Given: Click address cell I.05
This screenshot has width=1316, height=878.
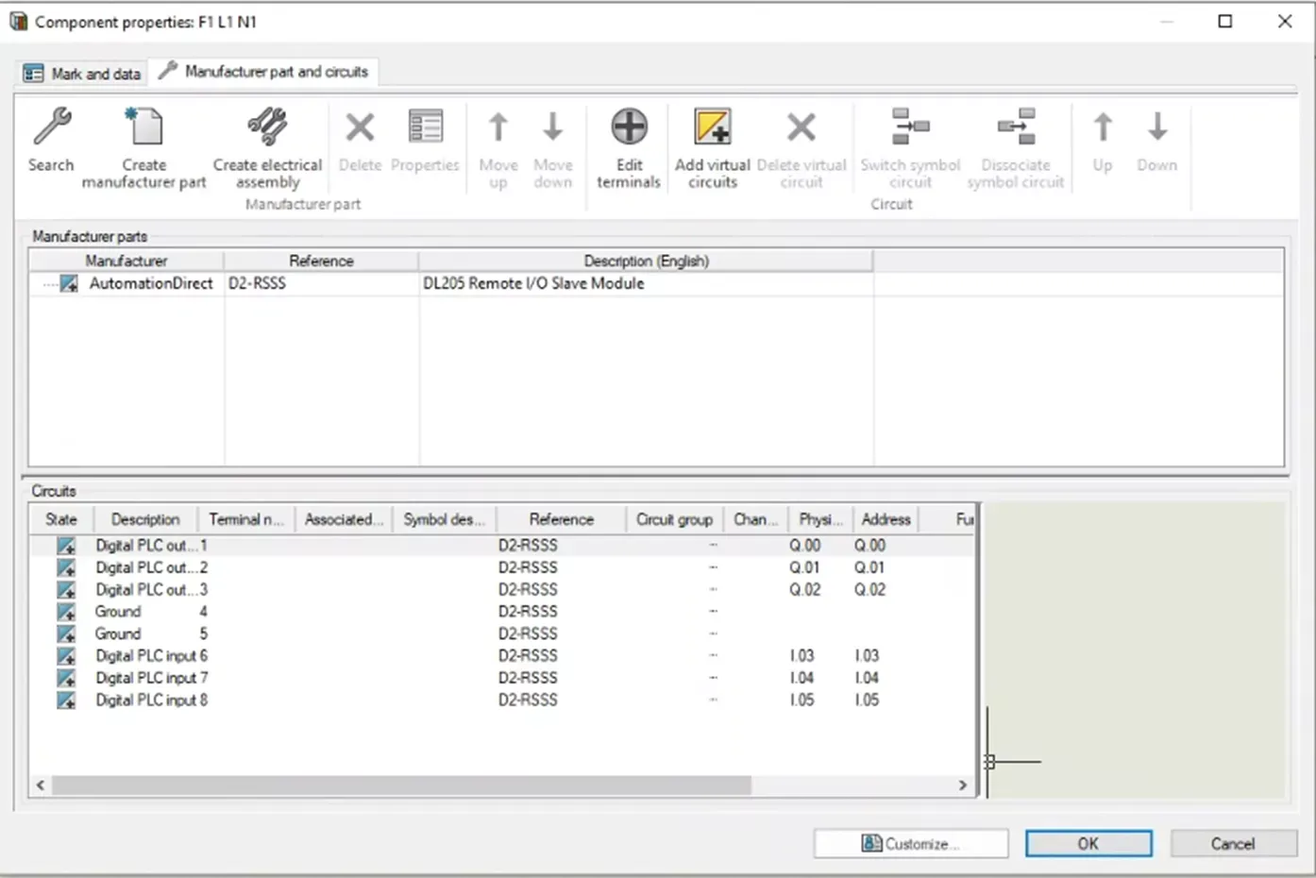Looking at the screenshot, I should click(x=867, y=701).
